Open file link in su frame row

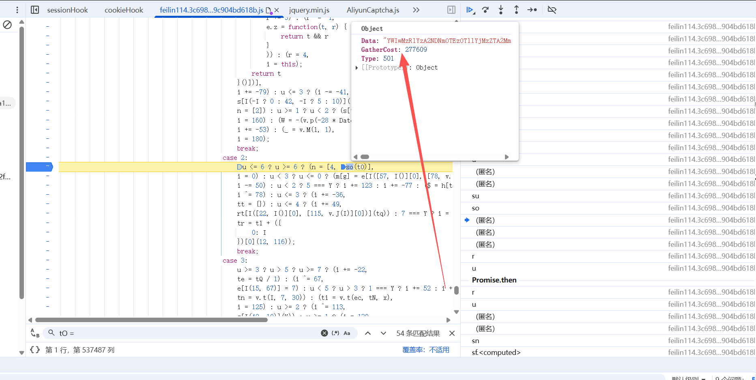pos(711,196)
